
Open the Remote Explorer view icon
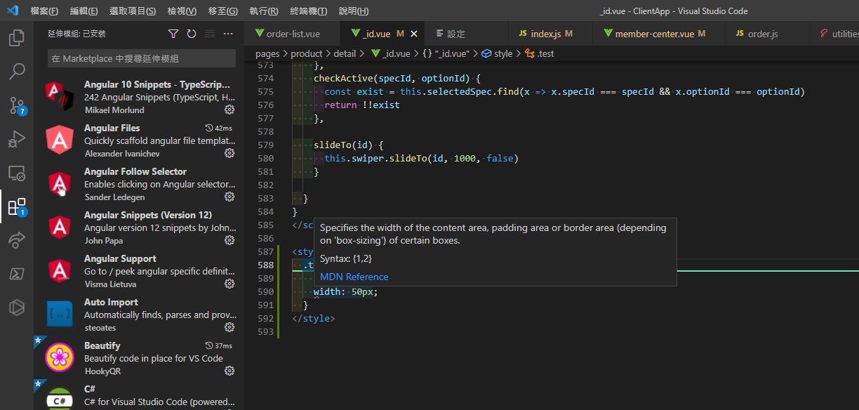point(16,173)
